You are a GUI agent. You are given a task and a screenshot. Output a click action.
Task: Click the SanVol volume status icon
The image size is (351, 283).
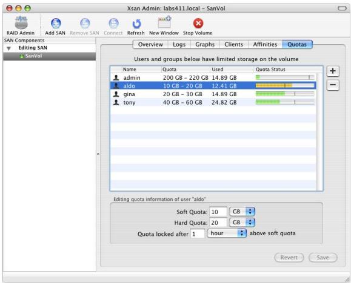coord(22,56)
